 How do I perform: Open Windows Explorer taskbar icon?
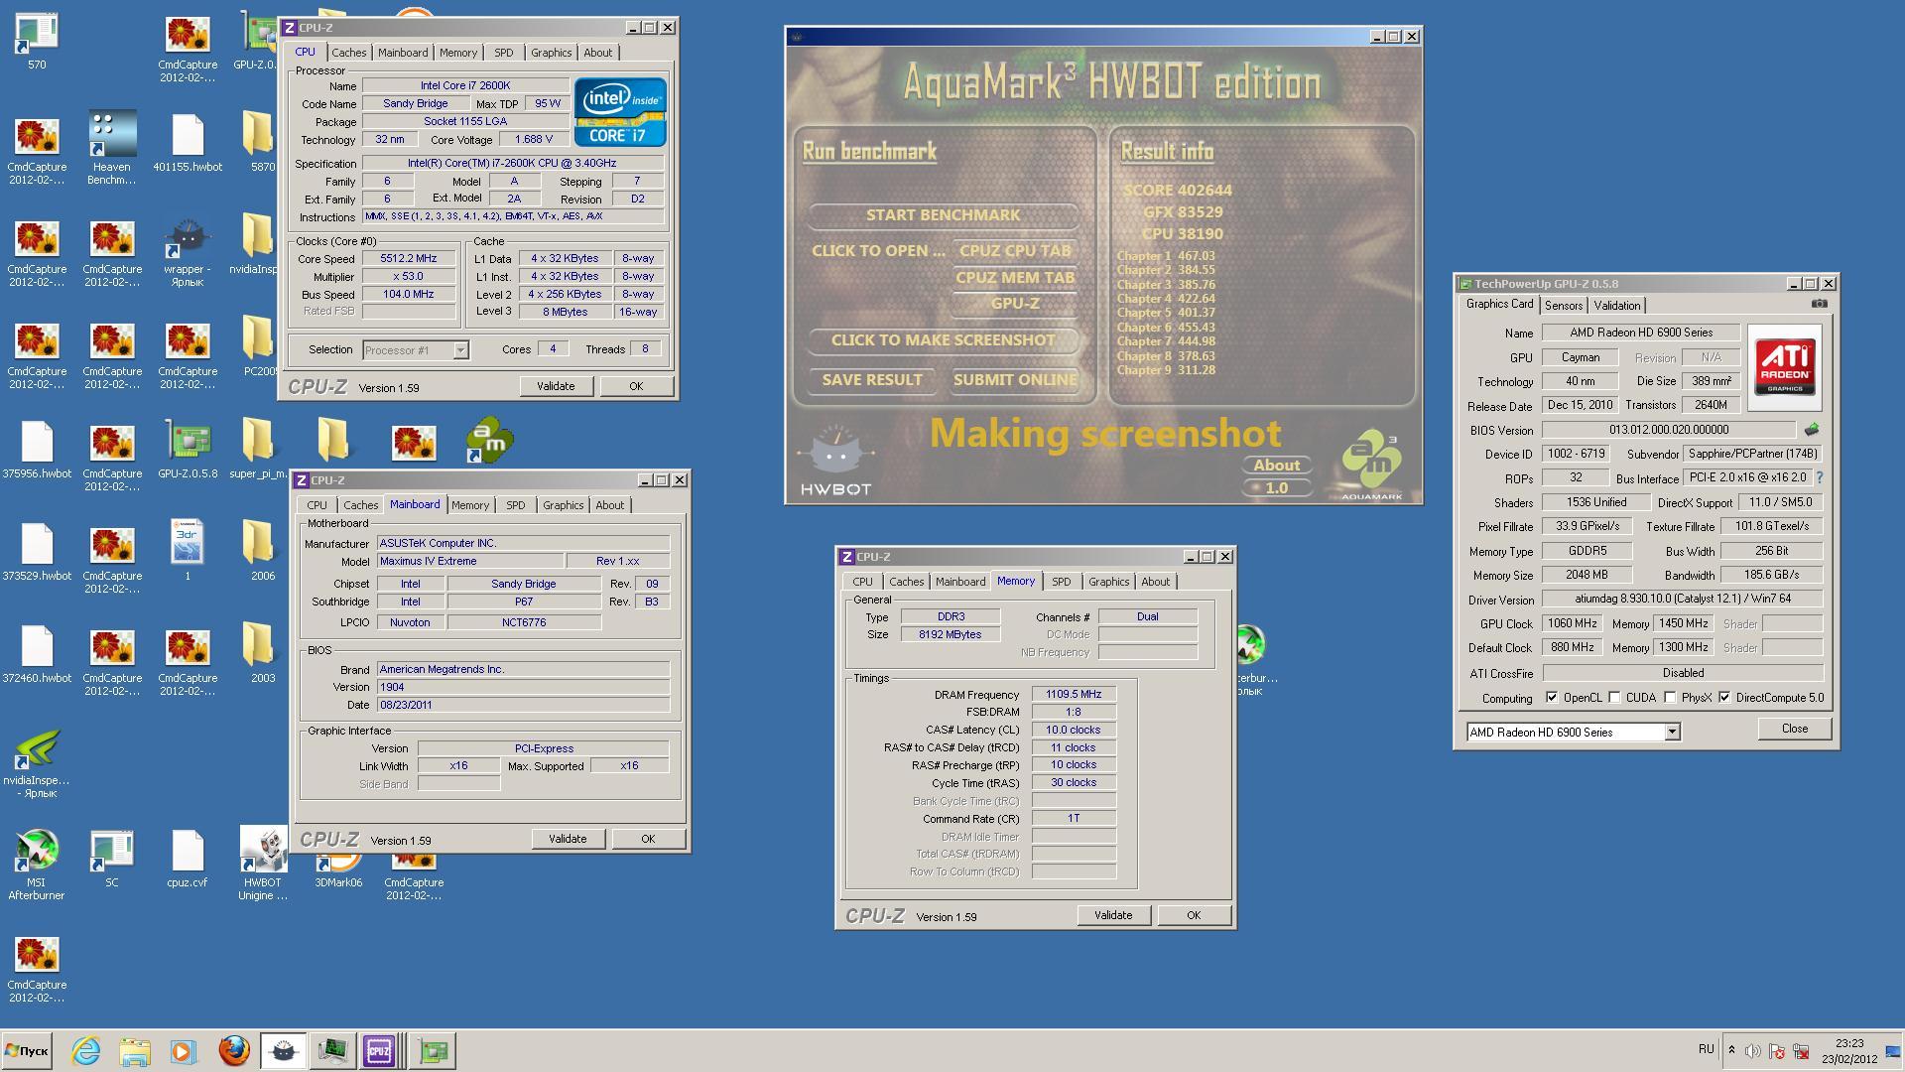[134, 1050]
